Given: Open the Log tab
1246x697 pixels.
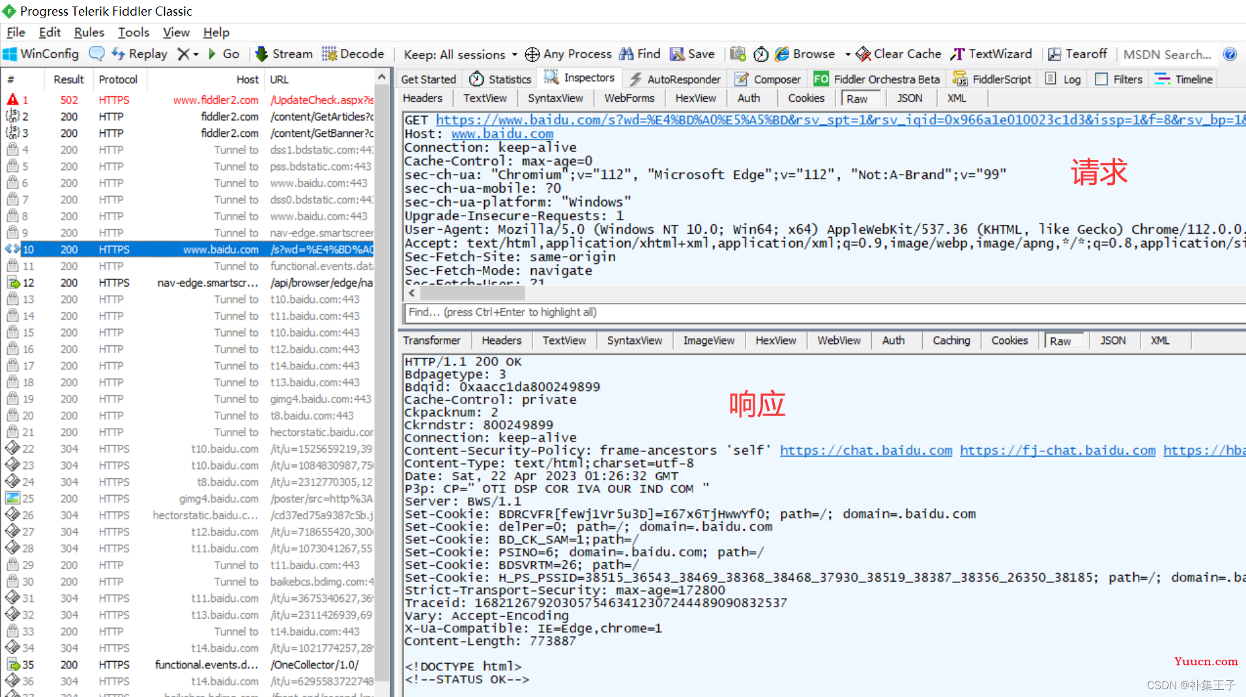Looking at the screenshot, I should point(1063,79).
